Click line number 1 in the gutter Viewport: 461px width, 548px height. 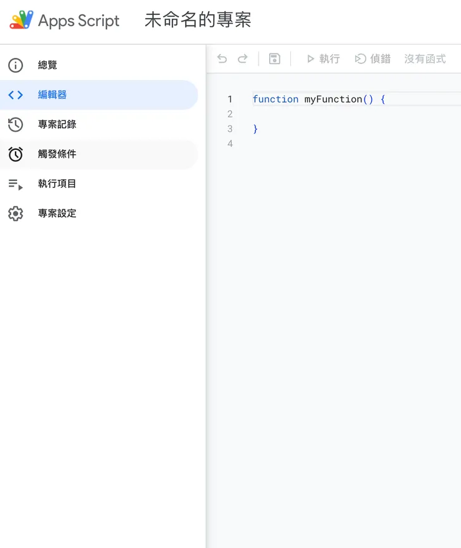click(230, 100)
